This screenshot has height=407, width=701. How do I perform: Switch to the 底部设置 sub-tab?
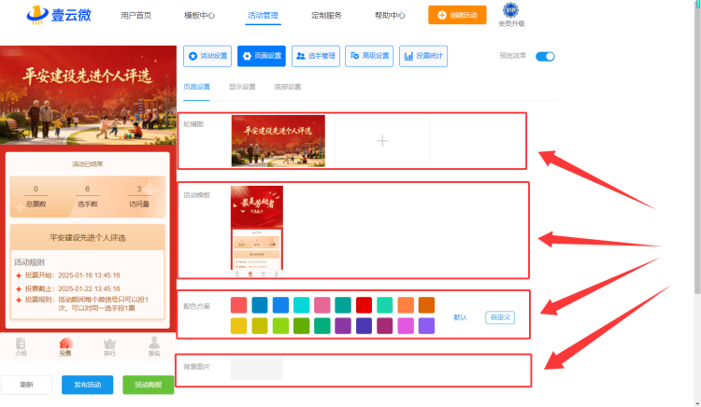tap(288, 87)
